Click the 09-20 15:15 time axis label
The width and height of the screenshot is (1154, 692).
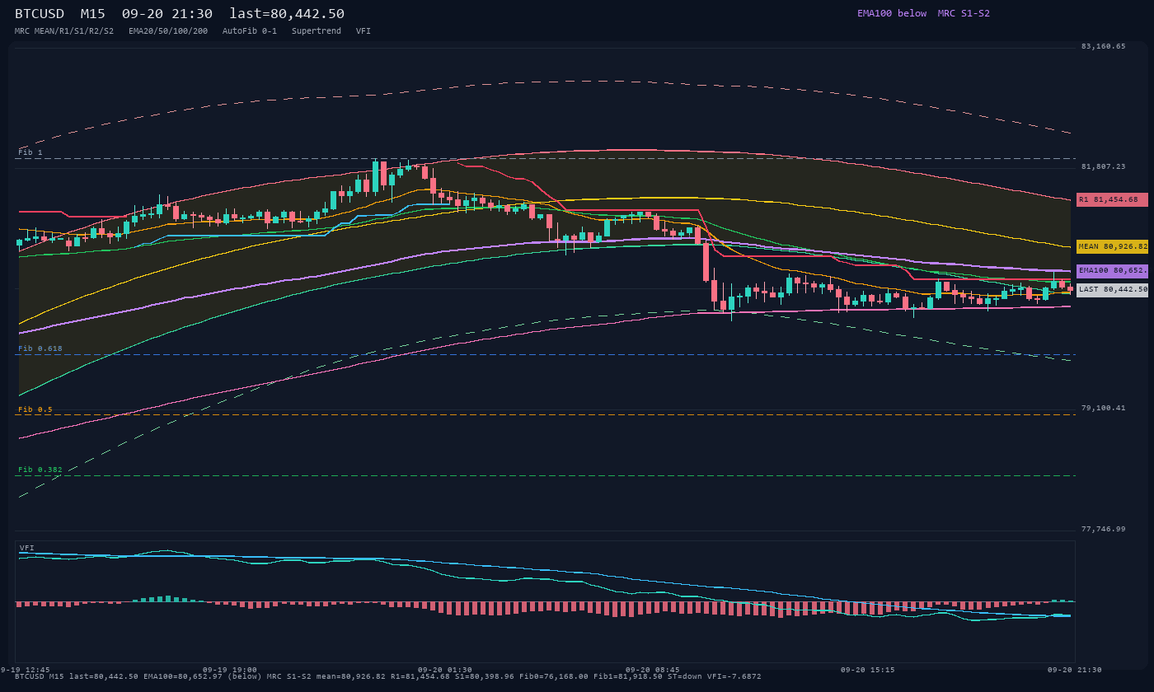click(868, 670)
